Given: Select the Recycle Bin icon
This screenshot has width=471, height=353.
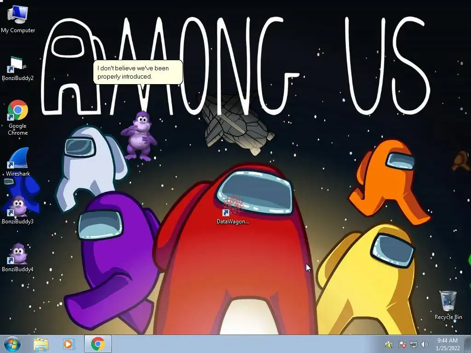Looking at the screenshot, I should (448, 305).
